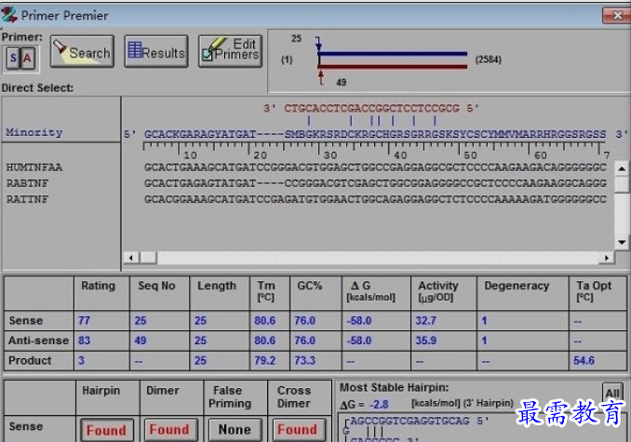The height and width of the screenshot is (442, 631).
Task: Click the Product rating value 3
Action: 81,360
